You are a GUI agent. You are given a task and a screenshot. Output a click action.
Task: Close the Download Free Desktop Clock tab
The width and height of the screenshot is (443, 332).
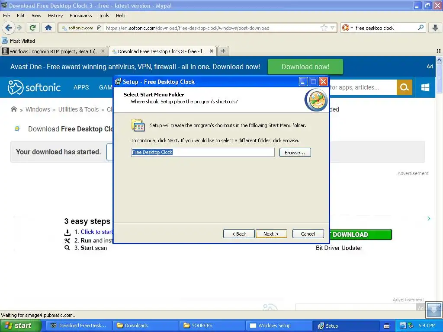[x=211, y=51]
